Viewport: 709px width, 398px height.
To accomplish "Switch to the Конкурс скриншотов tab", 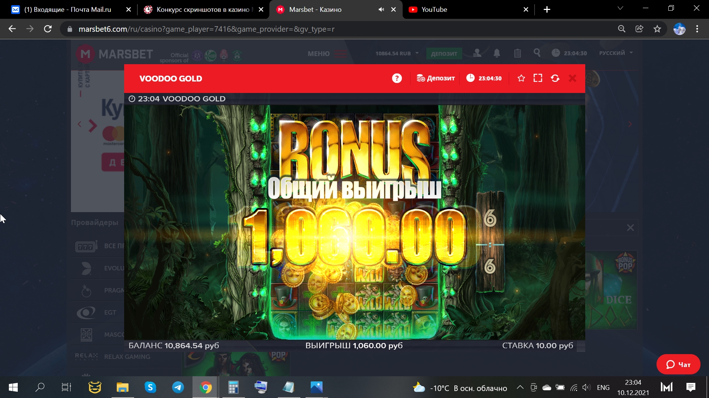I will pos(203,10).
